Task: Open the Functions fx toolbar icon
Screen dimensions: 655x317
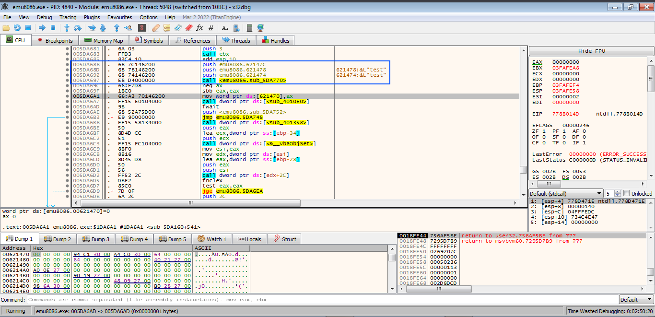Action: pyautogui.click(x=199, y=28)
